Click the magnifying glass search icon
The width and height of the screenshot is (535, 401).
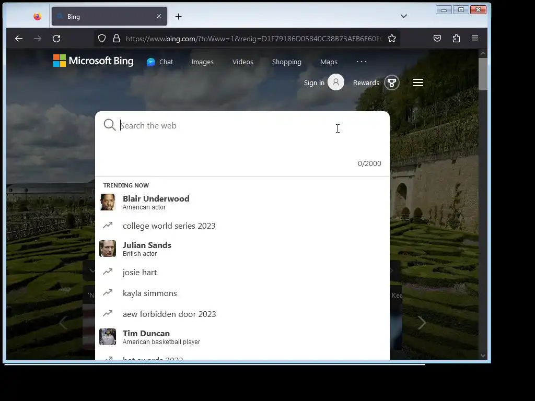click(110, 125)
